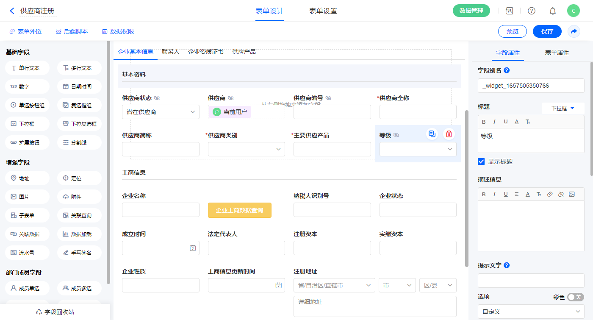
Task: Open the 供应商状态 dropdown showing 潜在供应商
Action: (161, 112)
